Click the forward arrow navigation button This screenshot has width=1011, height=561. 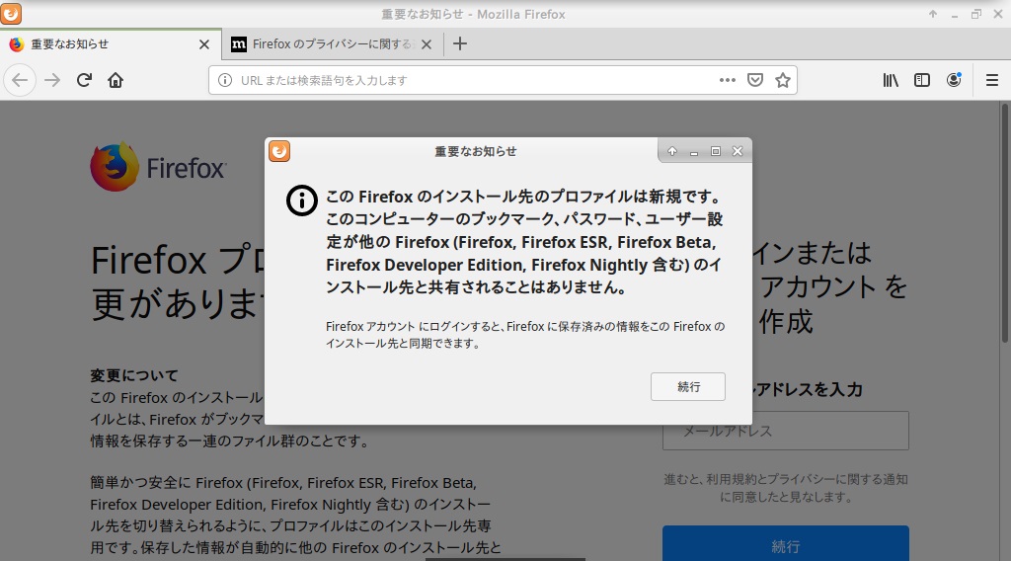[52, 80]
